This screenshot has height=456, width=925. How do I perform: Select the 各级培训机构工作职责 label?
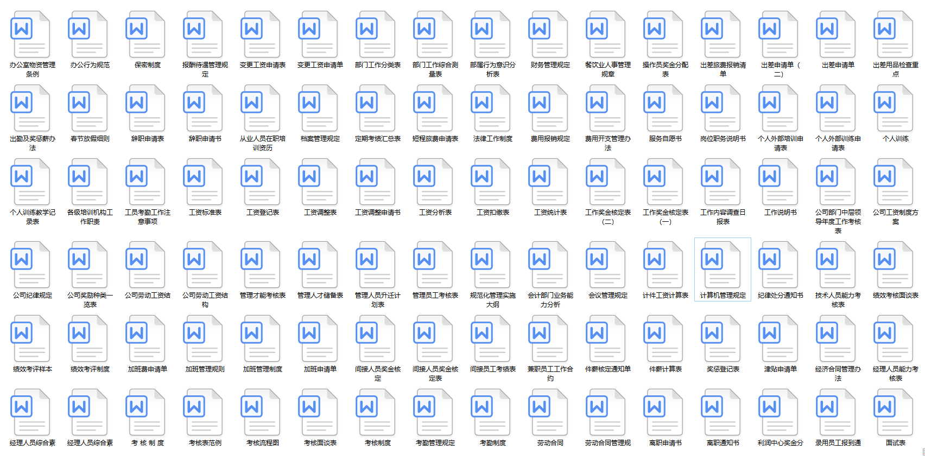90,217
